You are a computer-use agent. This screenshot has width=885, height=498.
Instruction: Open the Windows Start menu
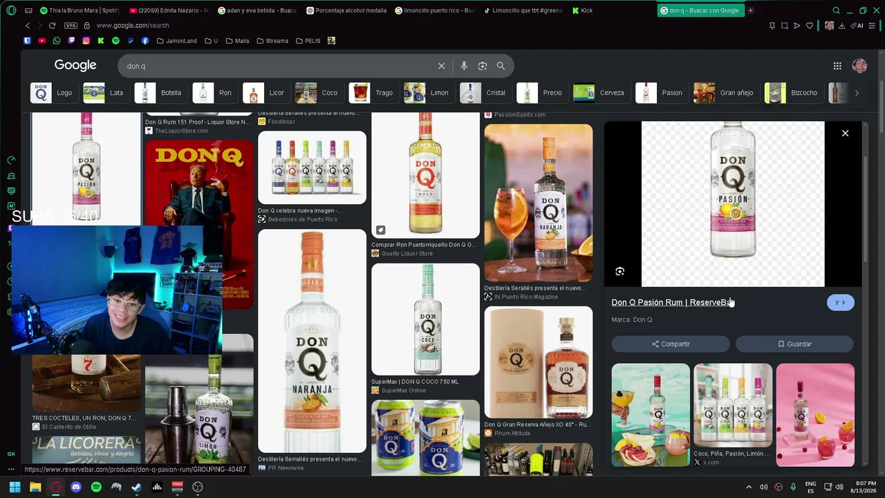click(15, 487)
